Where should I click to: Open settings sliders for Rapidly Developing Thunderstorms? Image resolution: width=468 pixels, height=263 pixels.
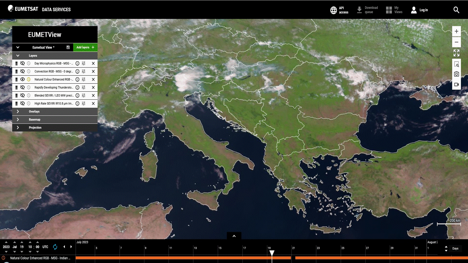point(84,87)
